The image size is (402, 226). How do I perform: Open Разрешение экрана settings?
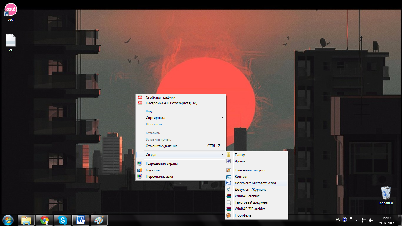coord(180,164)
